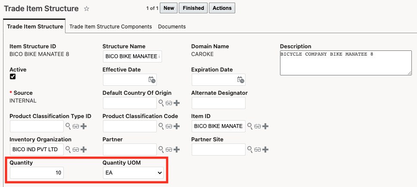This screenshot has height=187, width=417.
Task: Switch to Trade Item Structure Components tab
Action: pos(111,26)
